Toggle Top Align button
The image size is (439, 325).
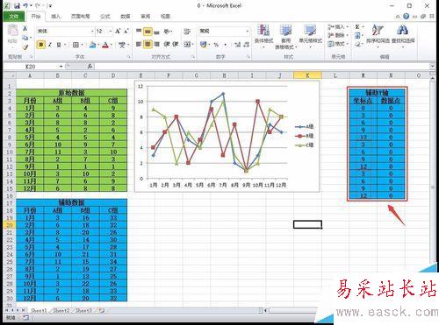pyautogui.click(x=139, y=31)
